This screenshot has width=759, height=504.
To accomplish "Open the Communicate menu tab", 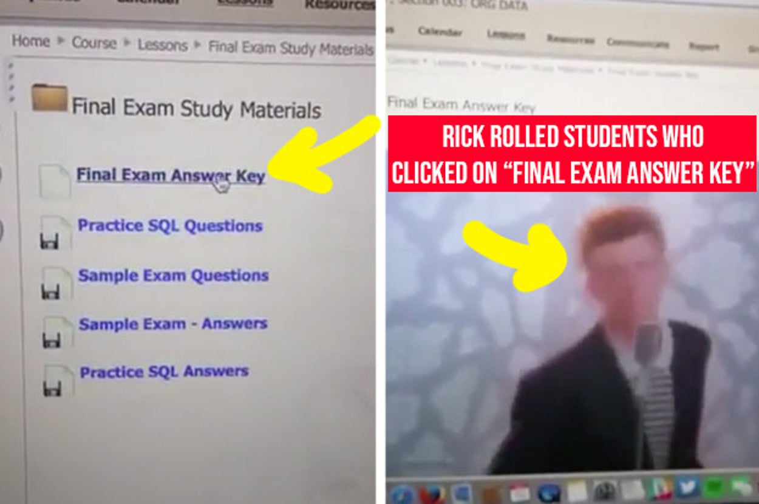I will [638, 43].
